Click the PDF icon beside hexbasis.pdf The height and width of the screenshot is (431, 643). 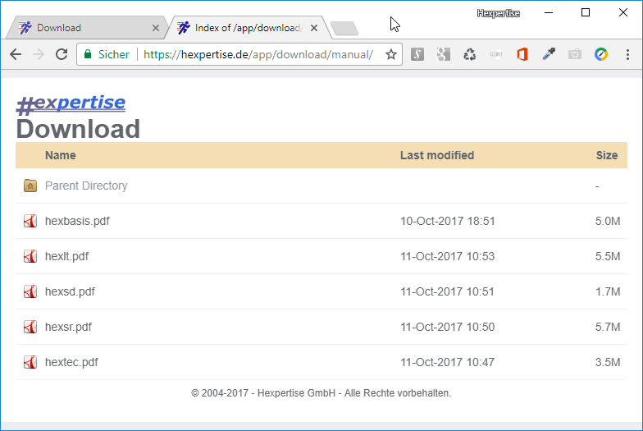[x=30, y=221]
